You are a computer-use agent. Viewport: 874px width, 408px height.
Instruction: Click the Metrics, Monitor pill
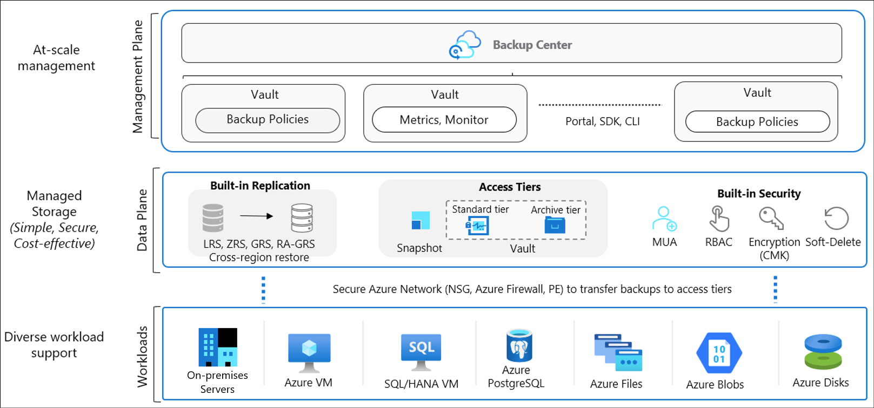point(444,120)
